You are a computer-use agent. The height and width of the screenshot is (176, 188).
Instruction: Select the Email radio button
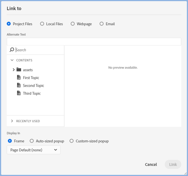(x=102, y=24)
